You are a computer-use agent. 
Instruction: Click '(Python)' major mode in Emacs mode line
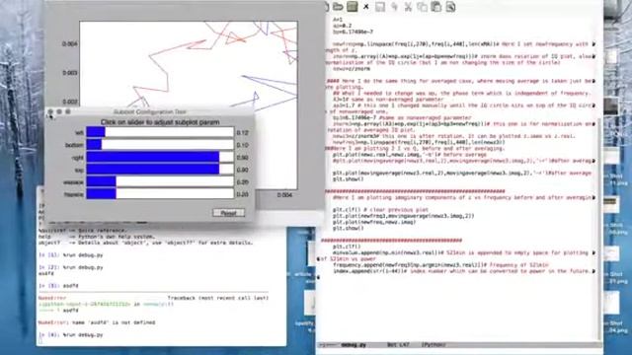point(434,345)
